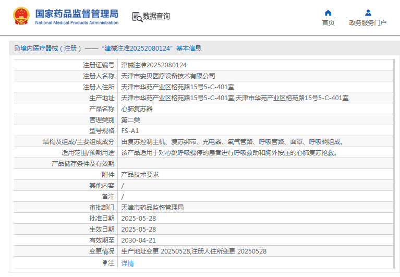Viewport: 400px width, 277px height.
Task: Click 天津市药品监督管理局 approval department value
Action: click(x=152, y=208)
